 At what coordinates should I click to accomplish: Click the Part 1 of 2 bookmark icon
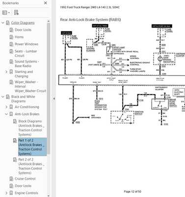pyautogui.click(x=15, y=141)
